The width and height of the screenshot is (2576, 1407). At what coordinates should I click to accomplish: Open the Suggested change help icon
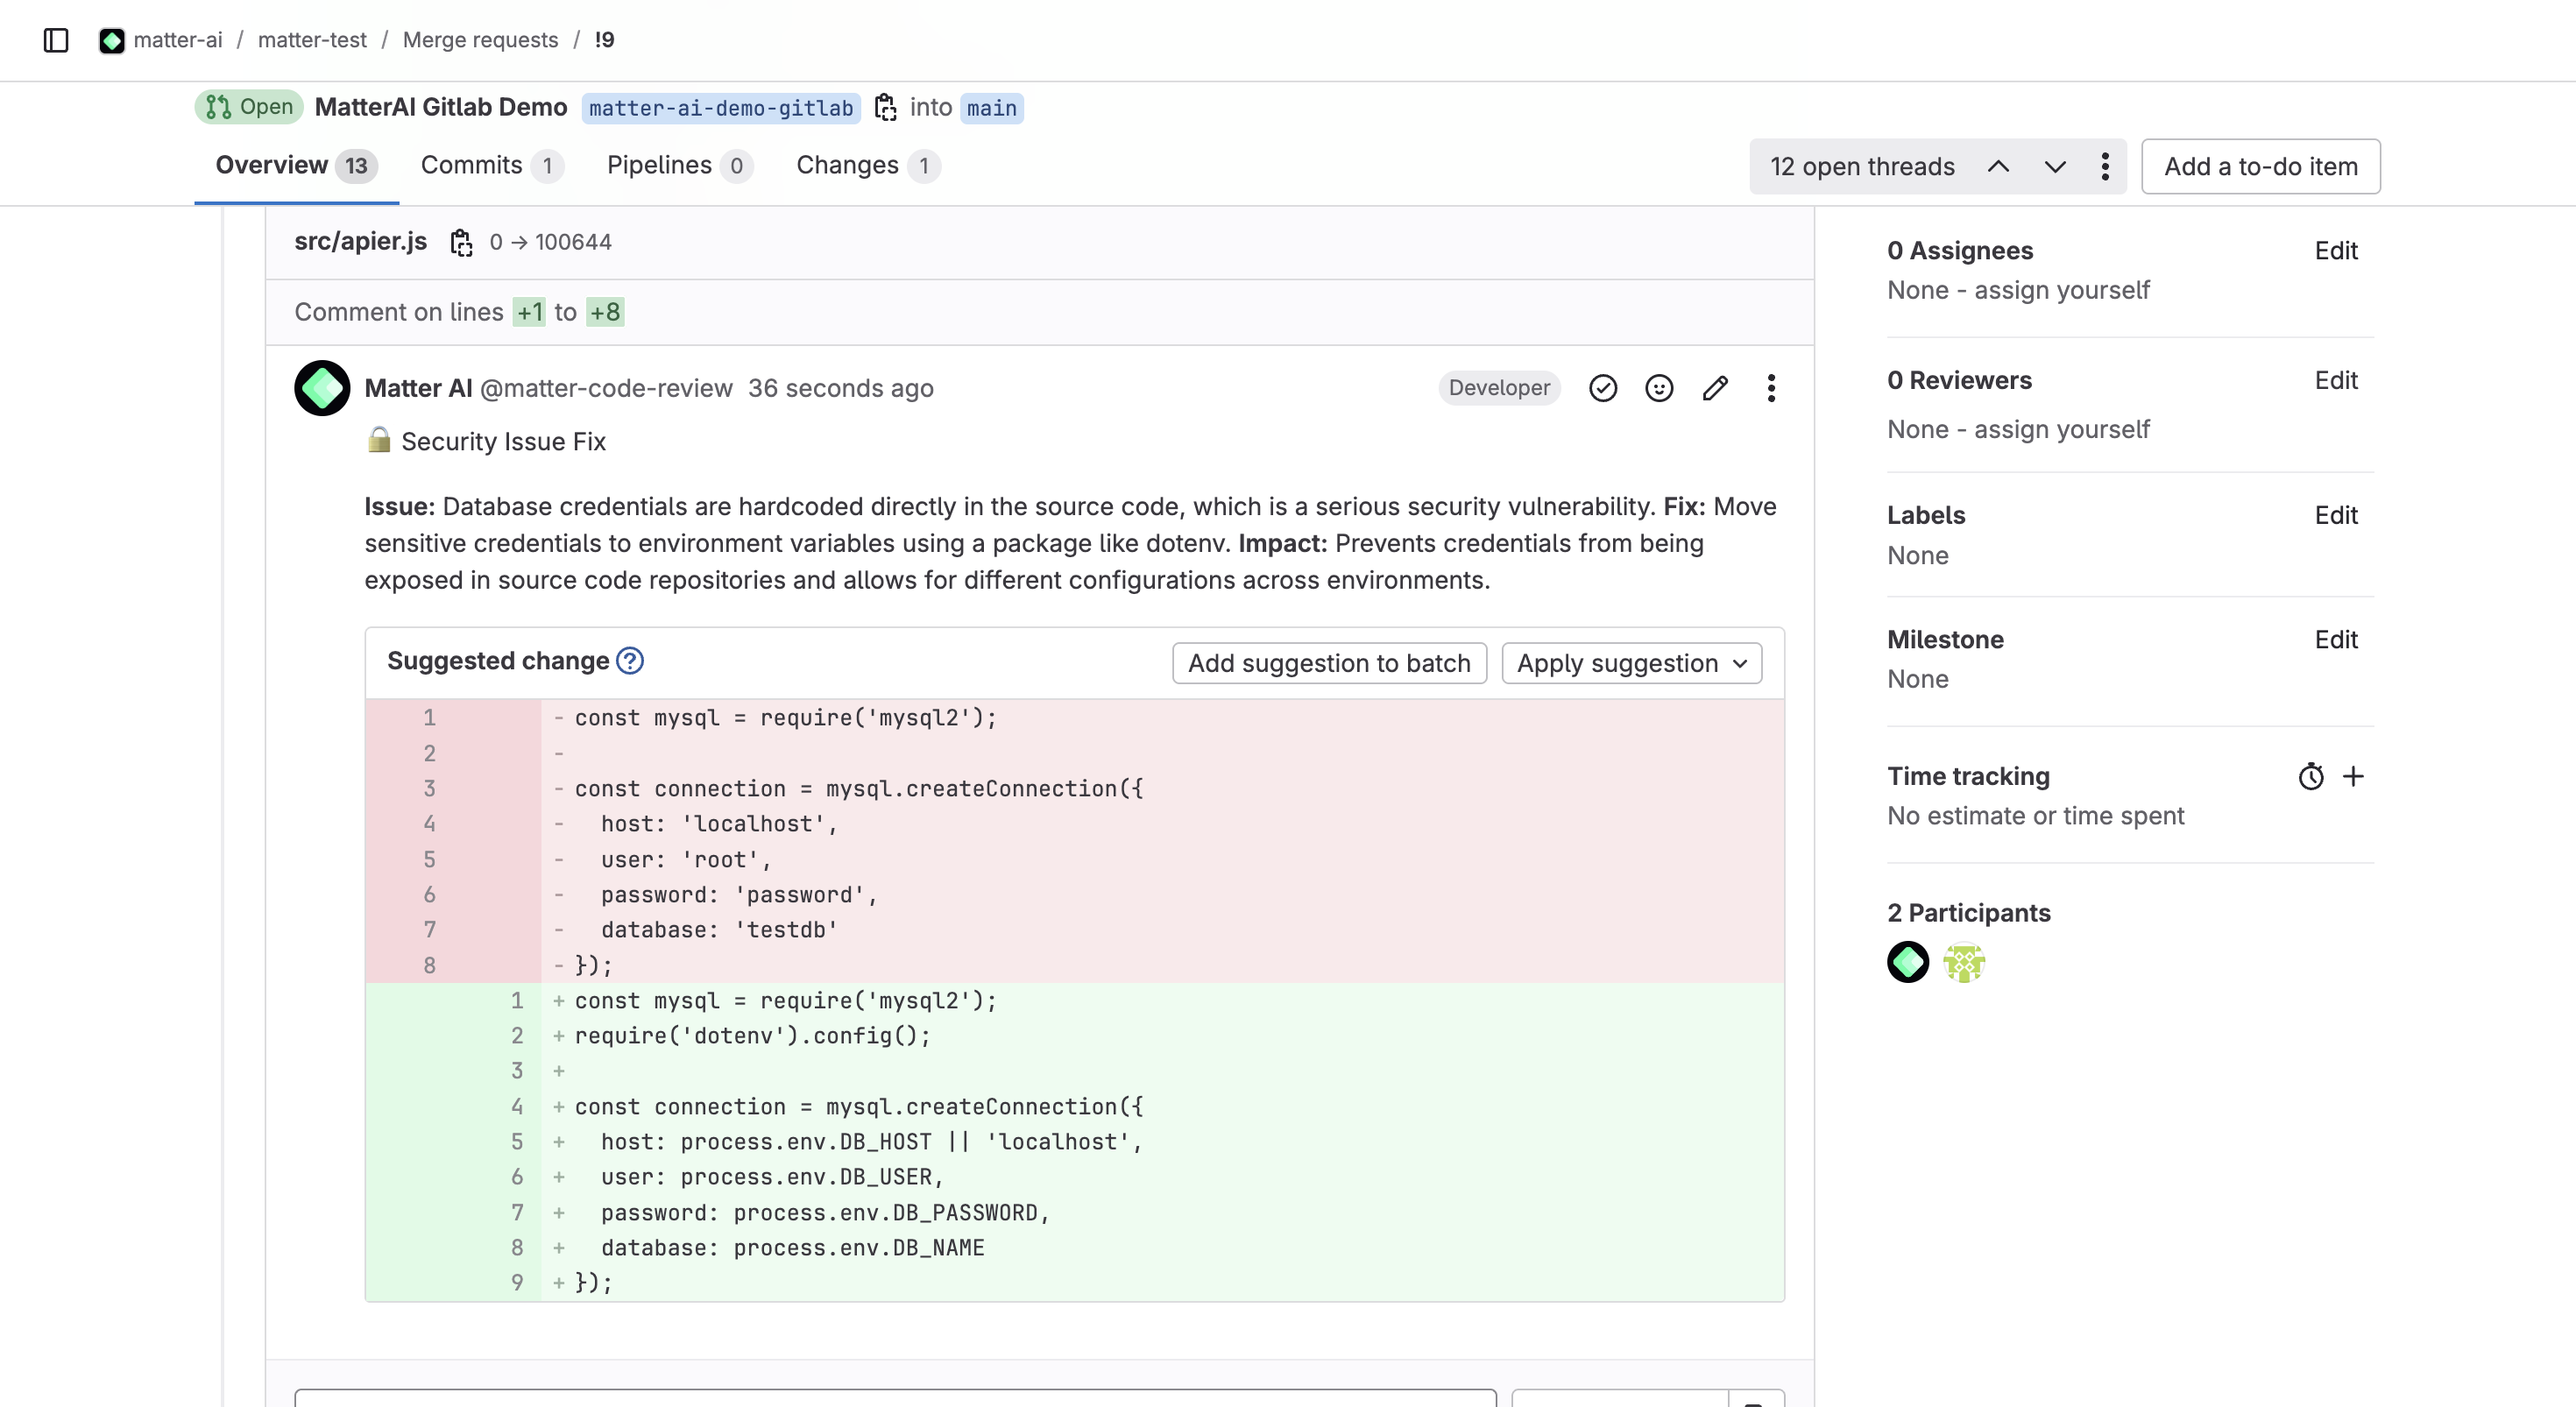pyautogui.click(x=629, y=661)
